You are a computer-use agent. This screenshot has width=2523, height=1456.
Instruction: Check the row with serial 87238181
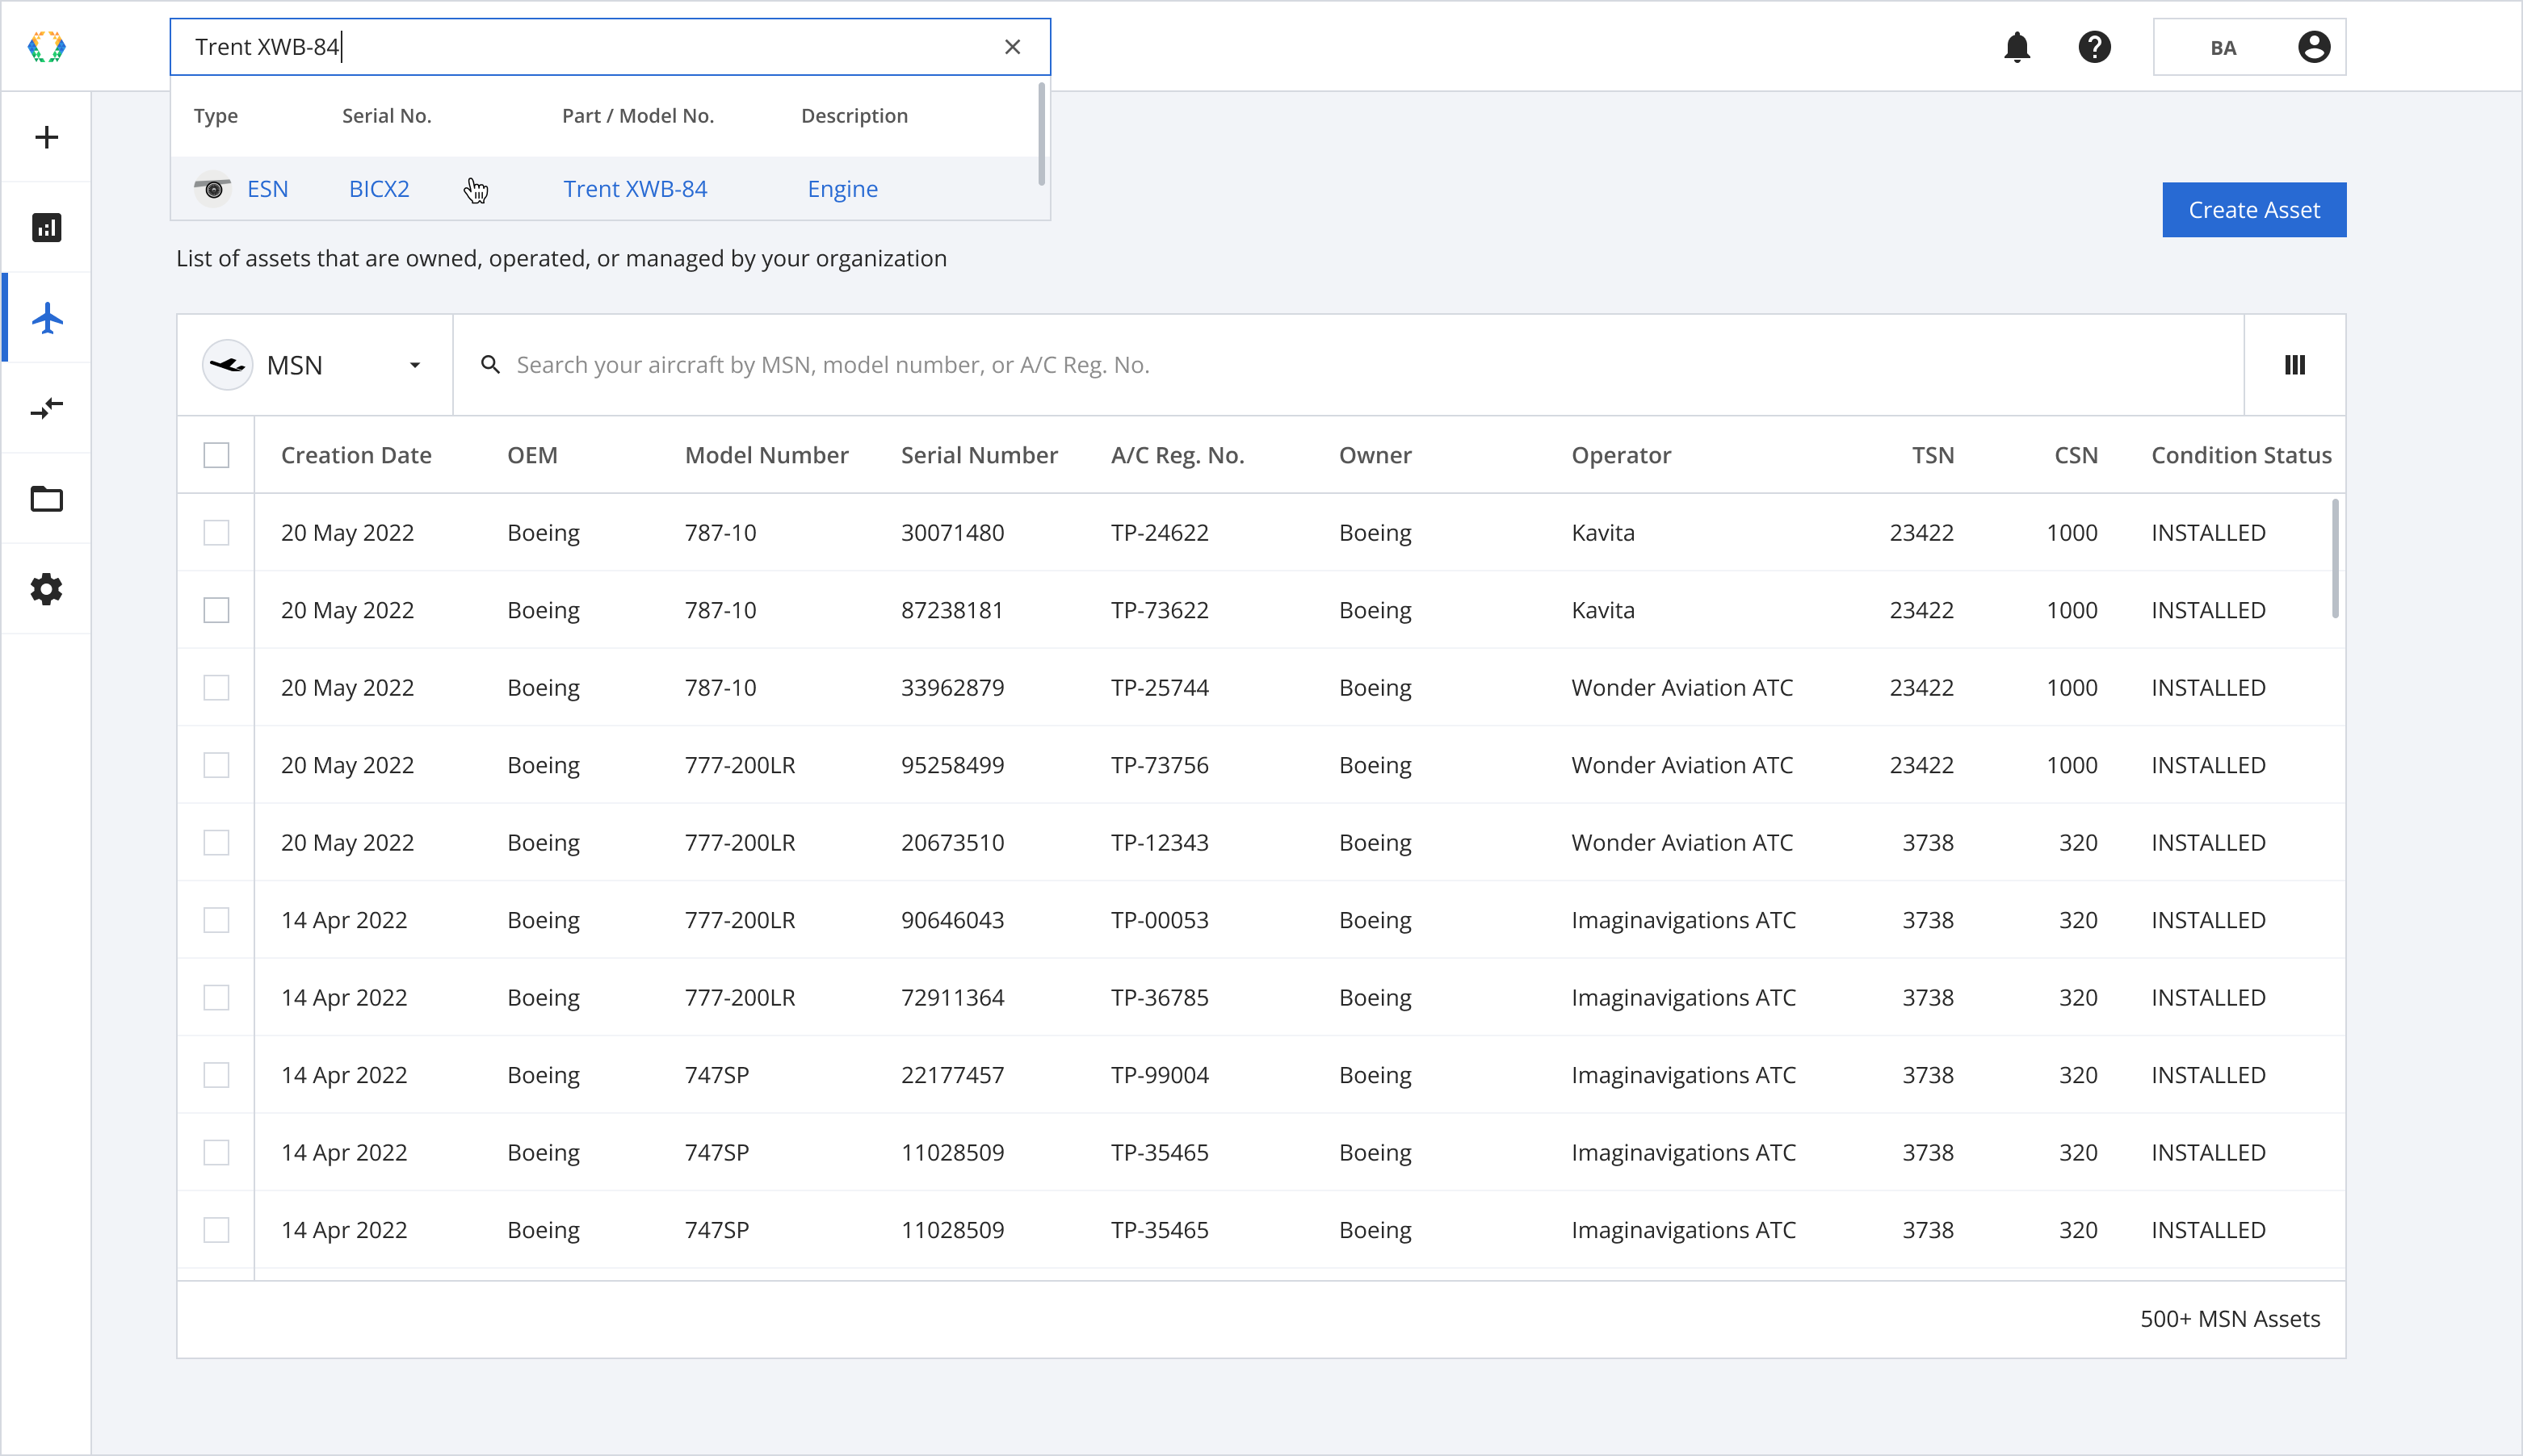click(216, 610)
